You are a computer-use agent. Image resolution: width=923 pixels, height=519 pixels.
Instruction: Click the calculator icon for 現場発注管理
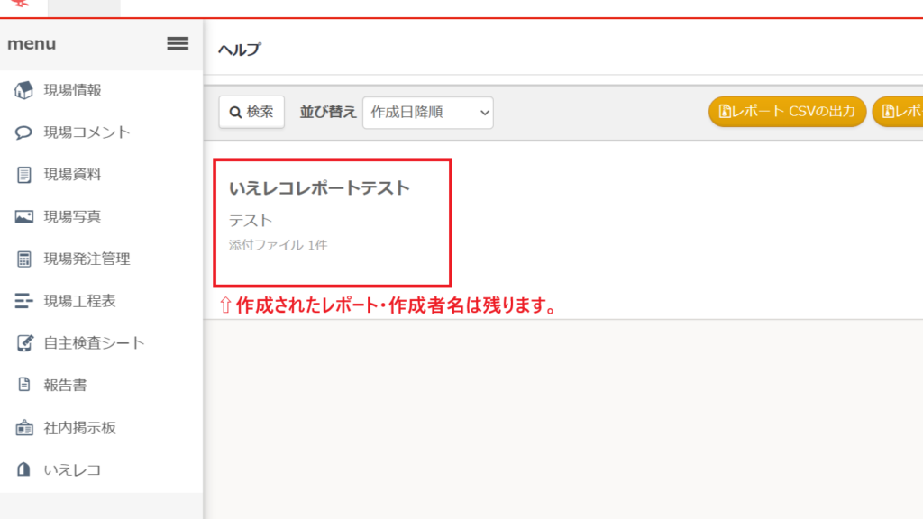[24, 259]
